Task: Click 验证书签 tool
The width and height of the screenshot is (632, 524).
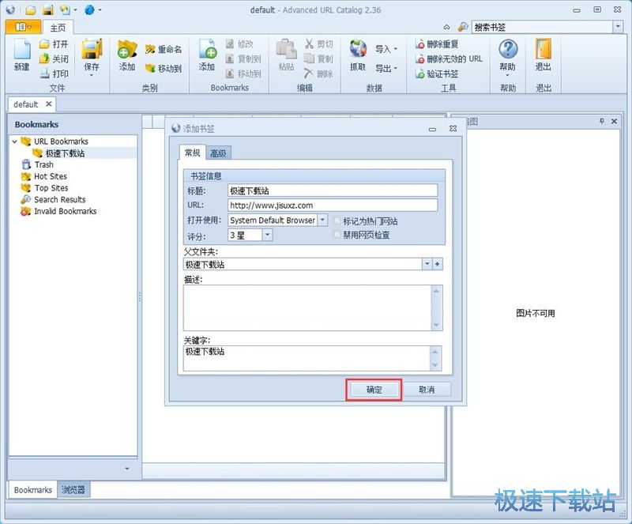Action: [437, 74]
